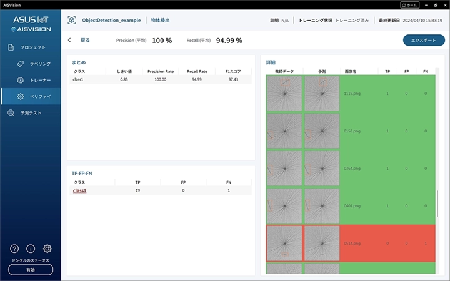The image size is (450, 281).
Task: Go to the ベリファイ menu item
Action: click(x=41, y=96)
